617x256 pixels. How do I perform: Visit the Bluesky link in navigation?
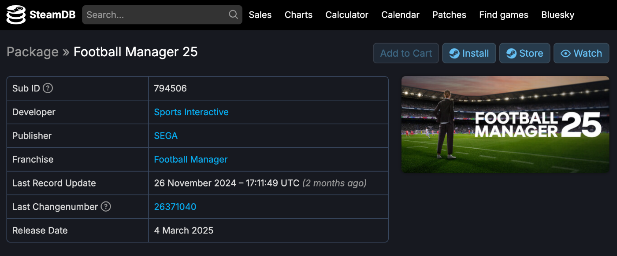[558, 15]
